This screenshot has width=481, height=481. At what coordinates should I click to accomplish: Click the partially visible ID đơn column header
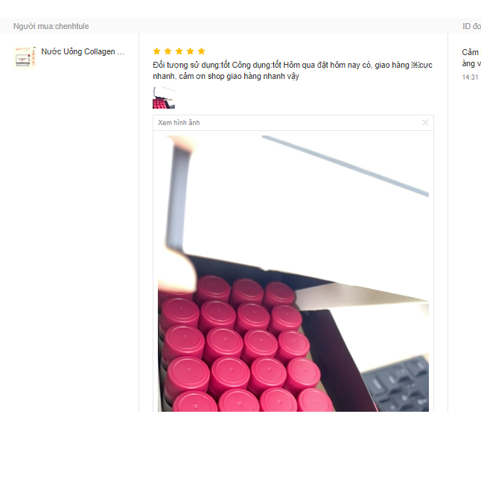(x=471, y=26)
